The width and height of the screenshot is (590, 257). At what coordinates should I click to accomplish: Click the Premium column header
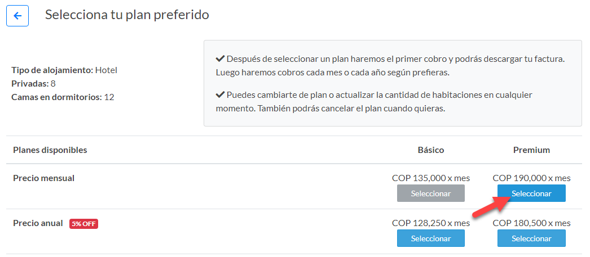(531, 150)
